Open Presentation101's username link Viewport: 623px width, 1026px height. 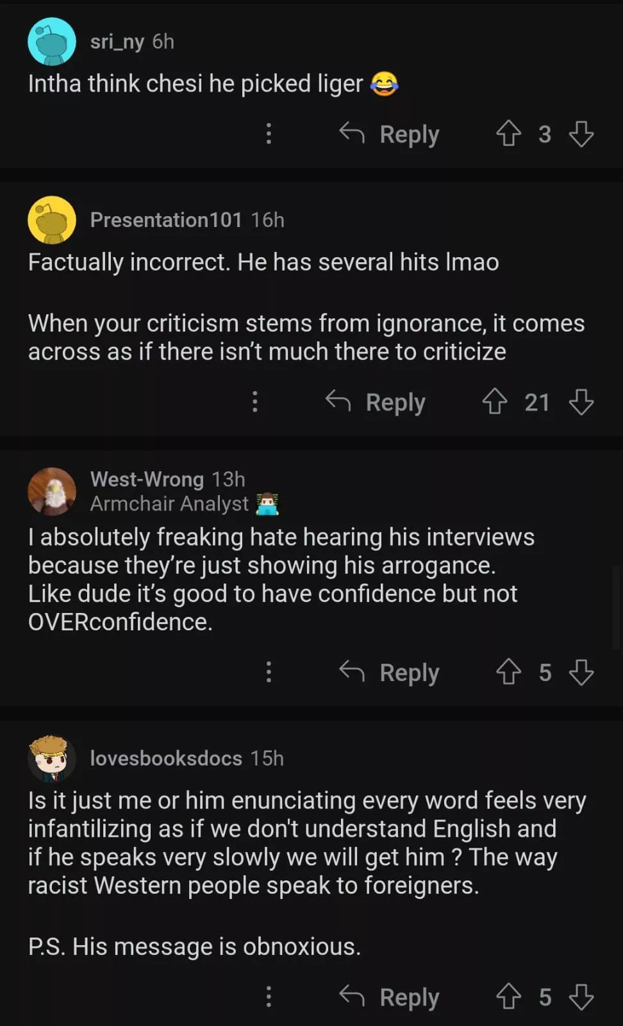[x=165, y=220]
